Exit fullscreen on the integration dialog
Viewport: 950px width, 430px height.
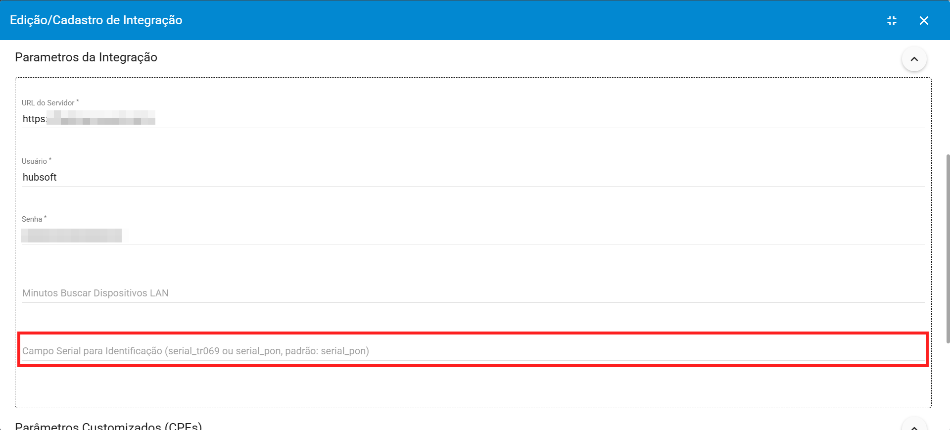click(x=892, y=20)
